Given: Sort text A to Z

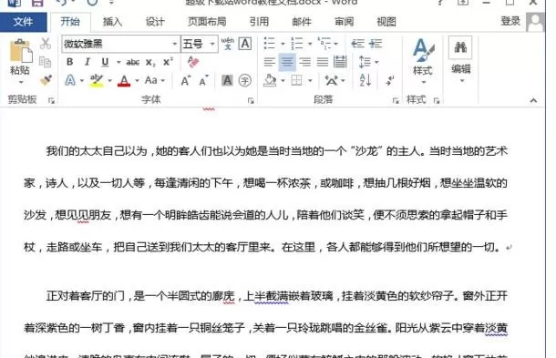Looking at the screenshot, I should (366, 80).
